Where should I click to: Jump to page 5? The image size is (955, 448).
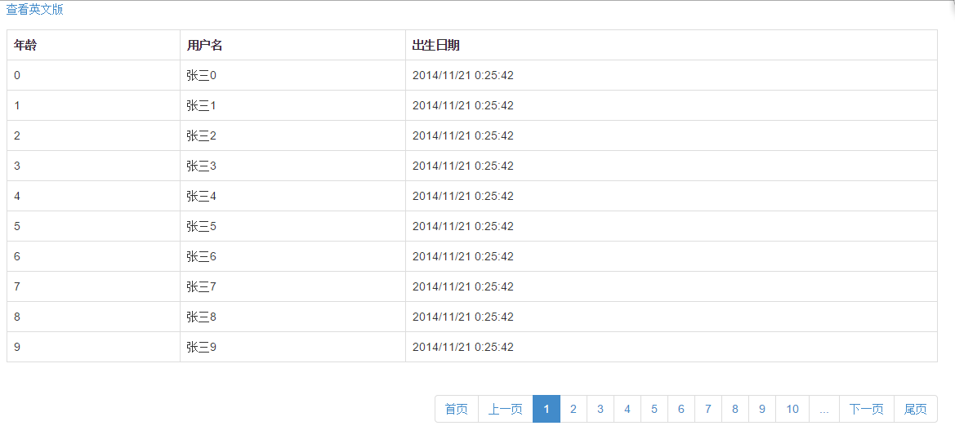point(654,409)
